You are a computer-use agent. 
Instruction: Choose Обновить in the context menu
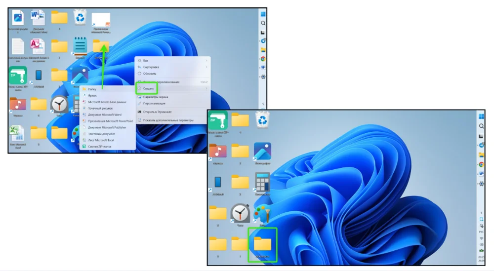tap(172, 74)
